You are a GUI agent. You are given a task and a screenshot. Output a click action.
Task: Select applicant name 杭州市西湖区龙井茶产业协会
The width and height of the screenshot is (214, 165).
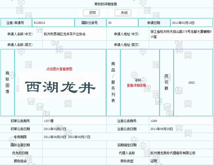point(65,34)
